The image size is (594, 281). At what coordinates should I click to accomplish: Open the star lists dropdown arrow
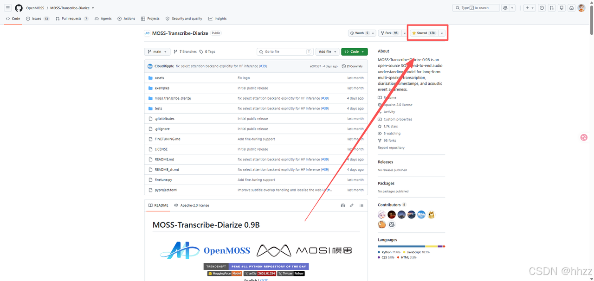pos(442,33)
